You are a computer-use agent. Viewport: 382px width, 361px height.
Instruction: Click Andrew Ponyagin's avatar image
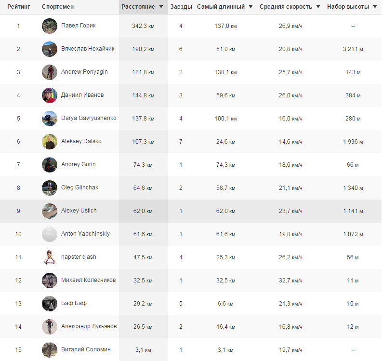click(50, 72)
